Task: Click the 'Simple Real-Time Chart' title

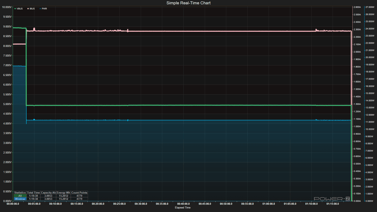Action: coord(188,3)
